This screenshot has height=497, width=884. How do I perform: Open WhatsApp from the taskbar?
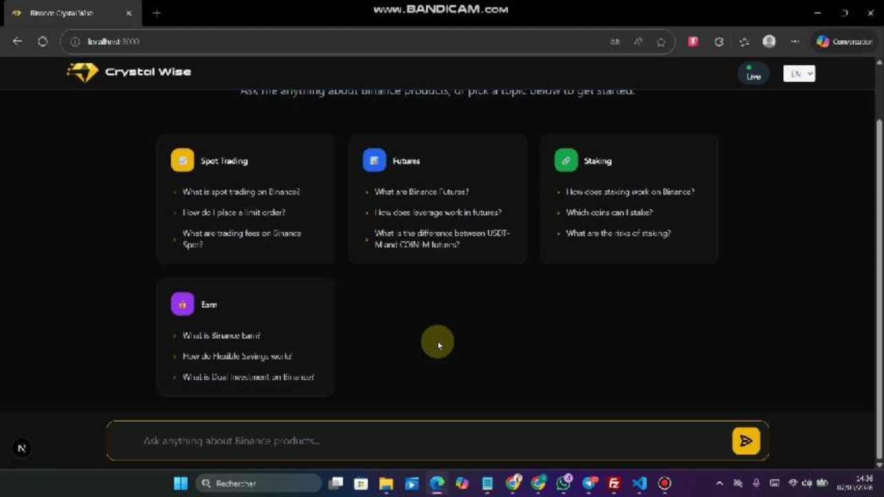564,483
